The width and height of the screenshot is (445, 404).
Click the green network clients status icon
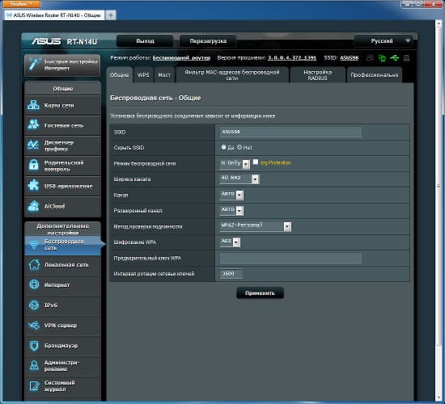[x=382, y=58]
